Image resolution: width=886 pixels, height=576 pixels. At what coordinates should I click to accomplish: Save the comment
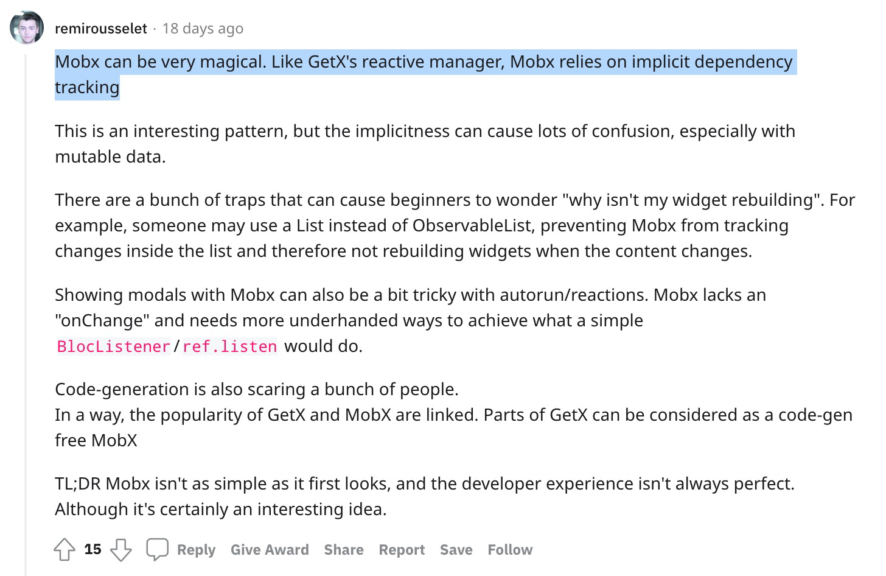point(456,550)
